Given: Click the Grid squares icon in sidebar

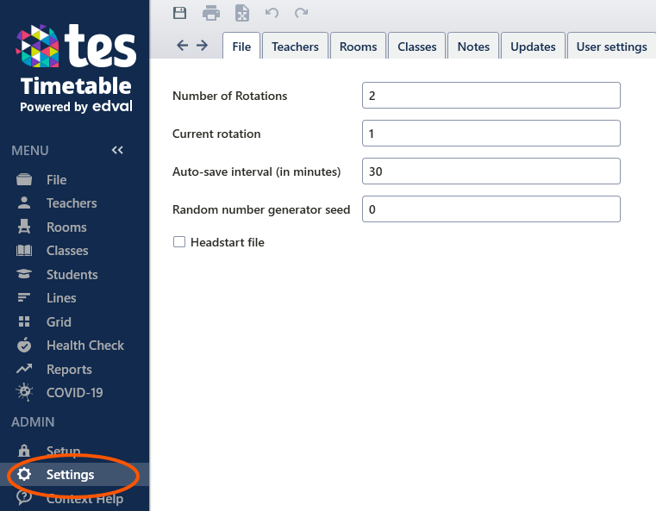Looking at the screenshot, I should [x=24, y=321].
